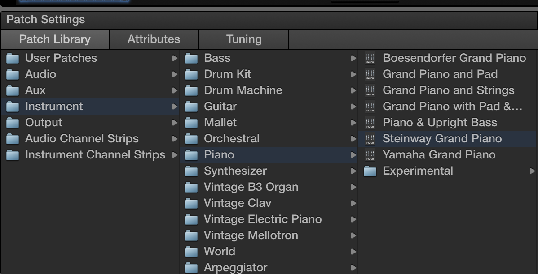Click the patch icon beside Boesendorfer Grand Piano

pyautogui.click(x=370, y=58)
